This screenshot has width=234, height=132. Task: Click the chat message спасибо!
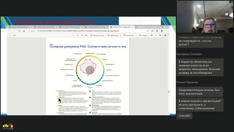pyautogui.click(x=184, y=115)
